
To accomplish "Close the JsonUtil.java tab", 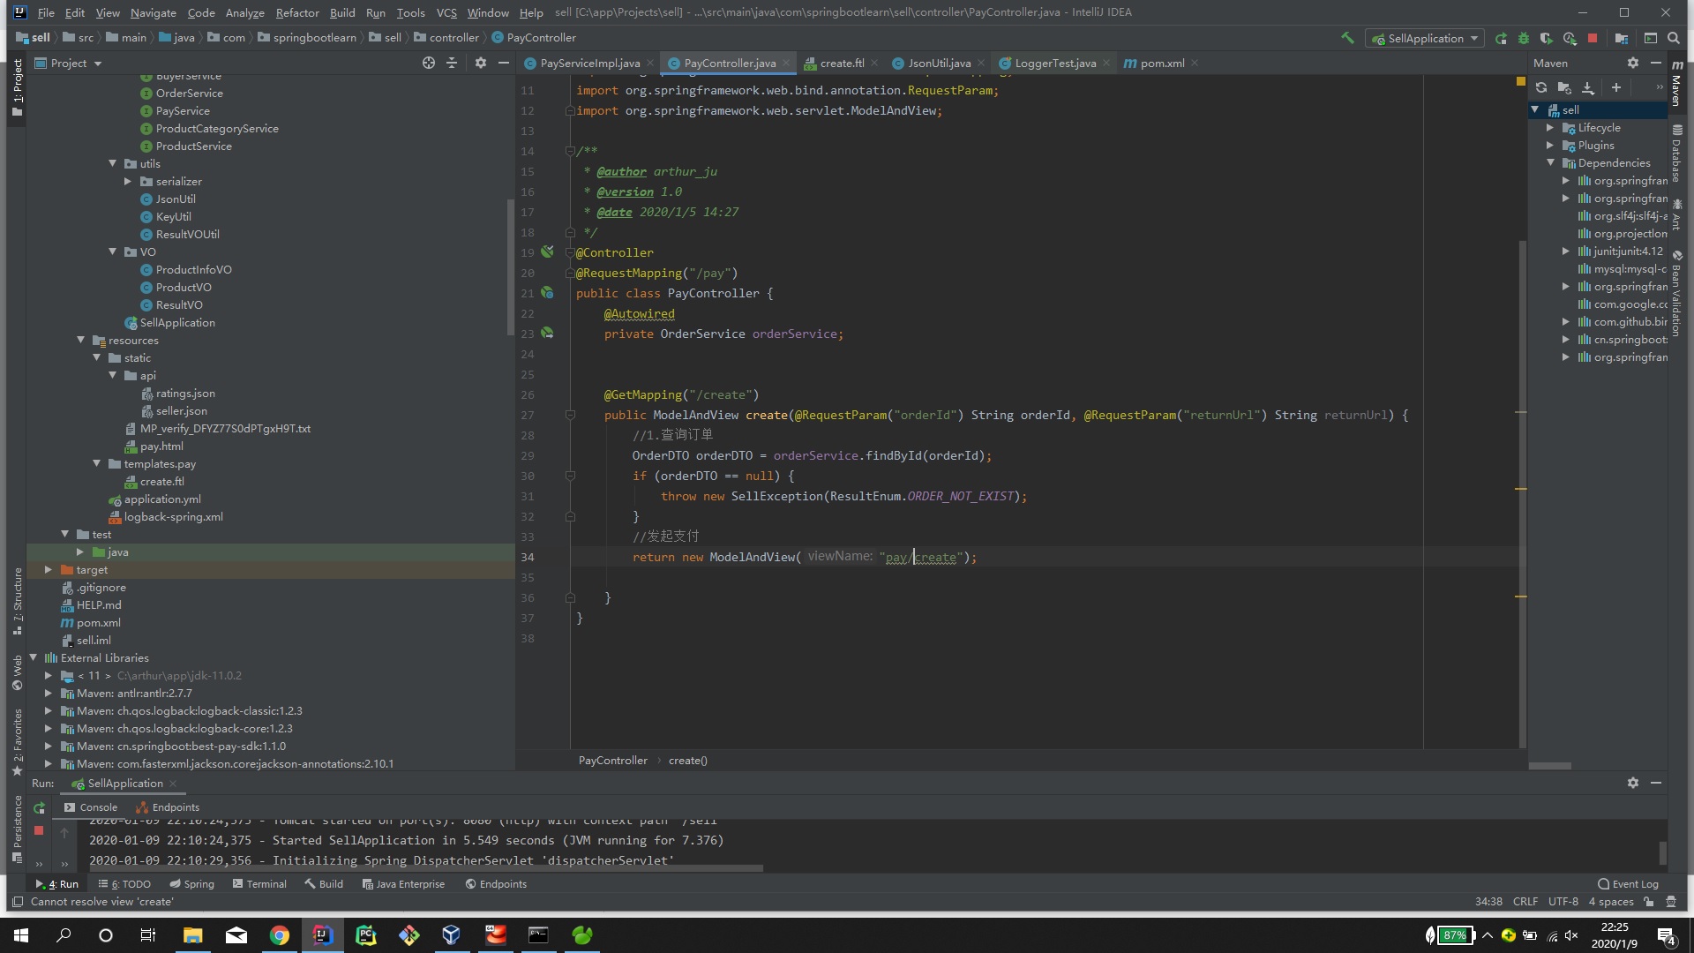I will click(981, 63).
